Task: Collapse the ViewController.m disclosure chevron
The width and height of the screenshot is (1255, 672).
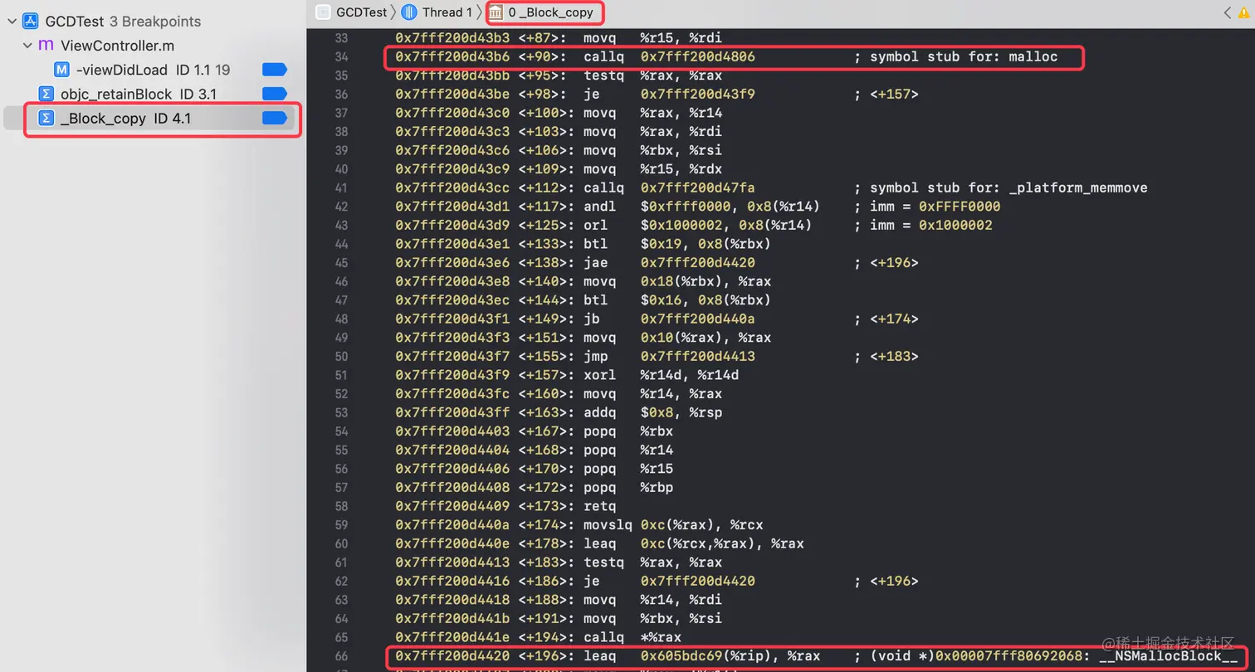Action: tap(27, 46)
